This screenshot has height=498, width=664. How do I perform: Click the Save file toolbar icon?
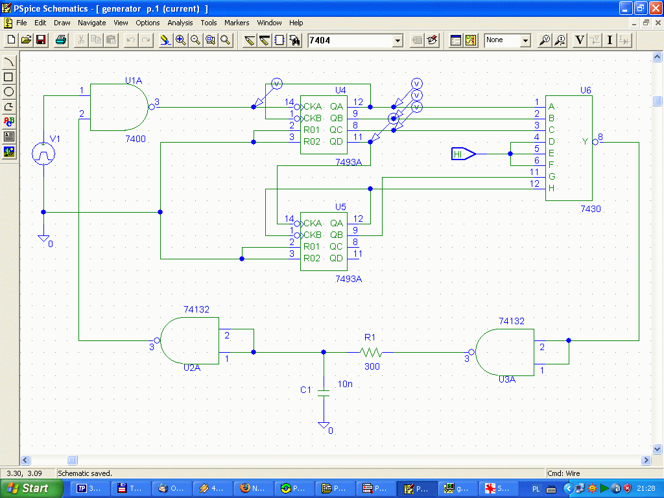click(41, 40)
